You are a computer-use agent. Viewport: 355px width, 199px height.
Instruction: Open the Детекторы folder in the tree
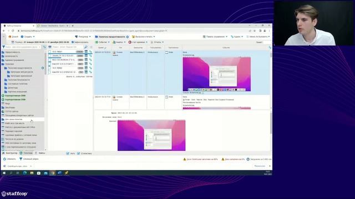11,88
